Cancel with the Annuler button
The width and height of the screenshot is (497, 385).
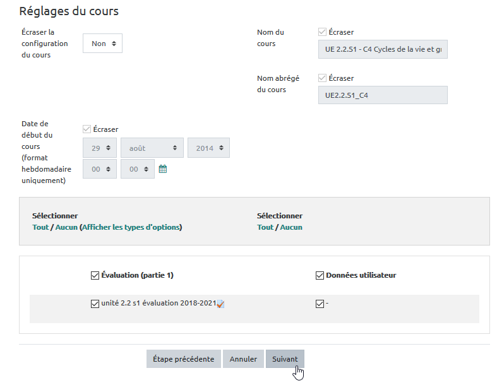click(x=243, y=359)
